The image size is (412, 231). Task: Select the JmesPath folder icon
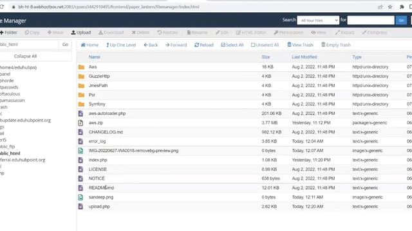82,85
